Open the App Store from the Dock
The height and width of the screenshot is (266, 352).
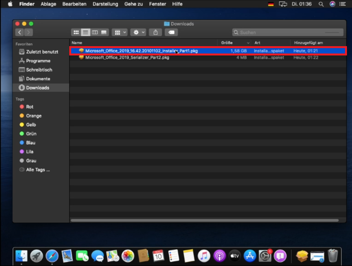(x=250, y=256)
